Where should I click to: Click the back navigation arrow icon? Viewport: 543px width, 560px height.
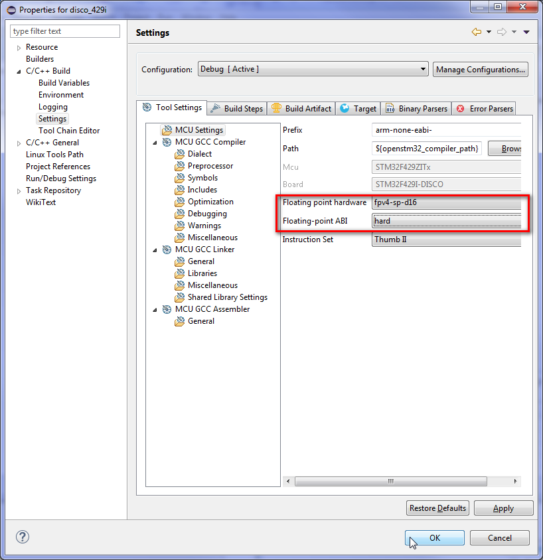(476, 32)
